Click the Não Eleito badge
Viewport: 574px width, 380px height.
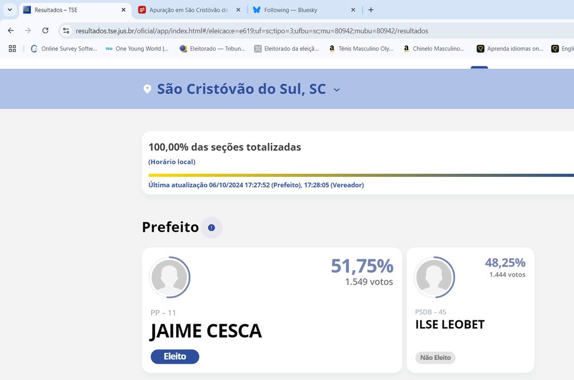435,358
